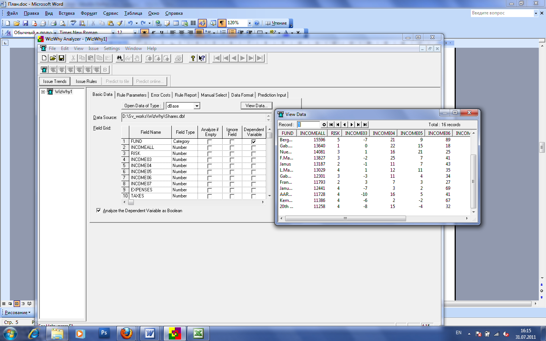The image size is (546, 341).
Task: Click the Issue Rules button
Action: (86, 81)
